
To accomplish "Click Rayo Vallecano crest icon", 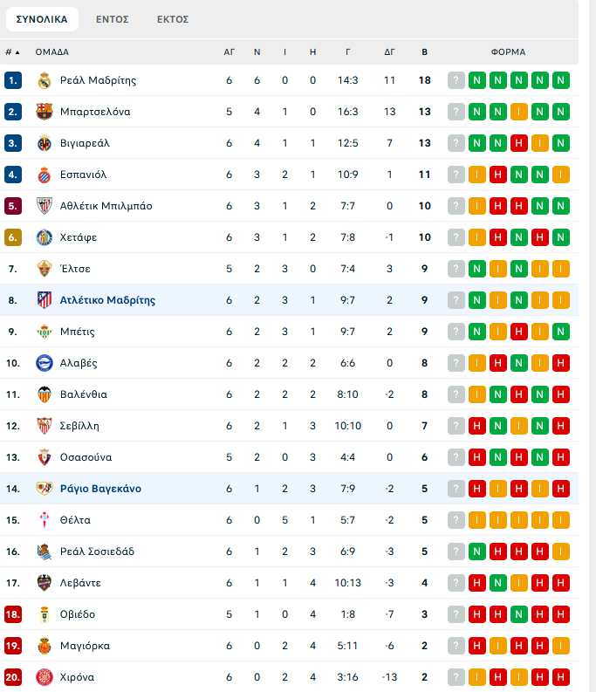I will [x=45, y=489].
